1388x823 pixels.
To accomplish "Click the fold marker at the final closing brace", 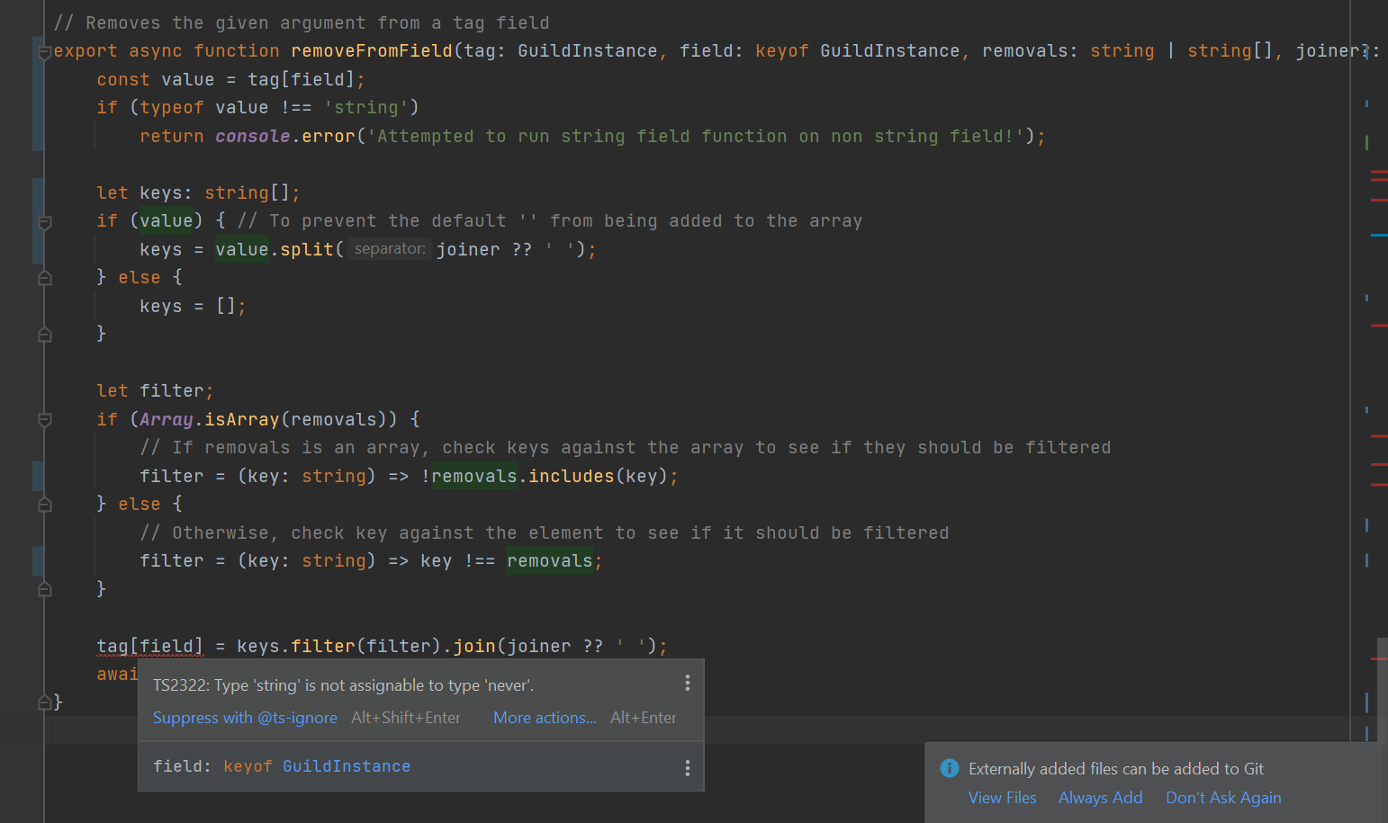I will click(x=44, y=702).
